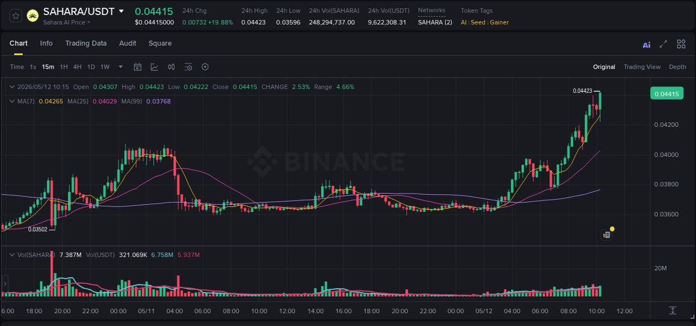Open the Audit tab
Viewport: 696px width, 326px height.
coord(128,43)
